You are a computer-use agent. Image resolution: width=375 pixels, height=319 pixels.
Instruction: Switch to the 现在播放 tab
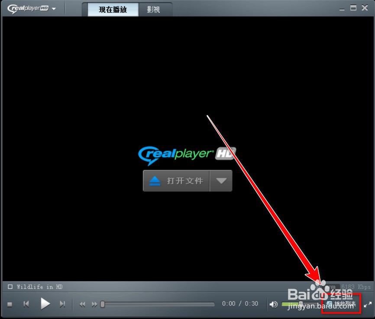tap(113, 10)
